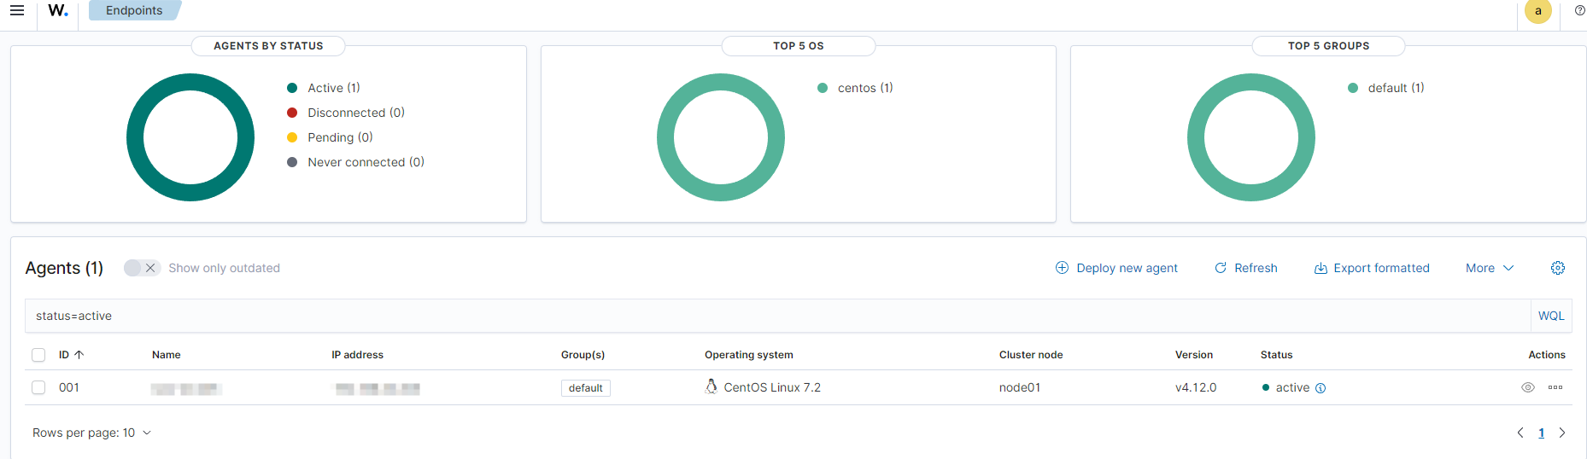1587x459 pixels.
Task: Open the table settings gear icon
Action: click(1558, 268)
